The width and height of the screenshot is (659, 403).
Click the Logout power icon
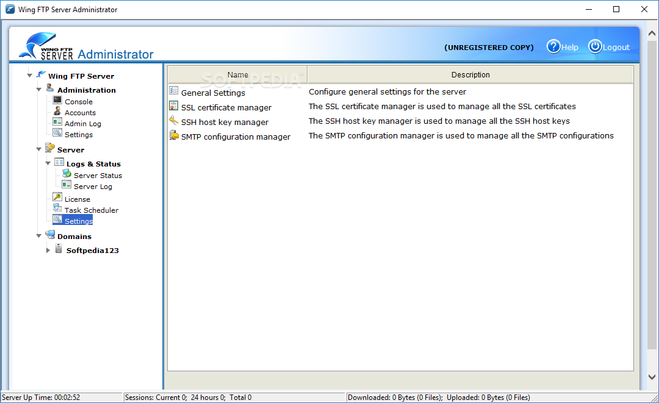[595, 46]
